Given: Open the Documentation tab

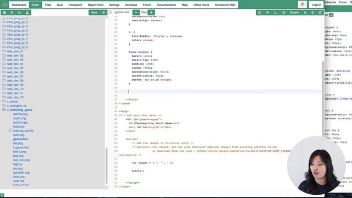Looking at the screenshot, I should pyautogui.click(x=166, y=5).
